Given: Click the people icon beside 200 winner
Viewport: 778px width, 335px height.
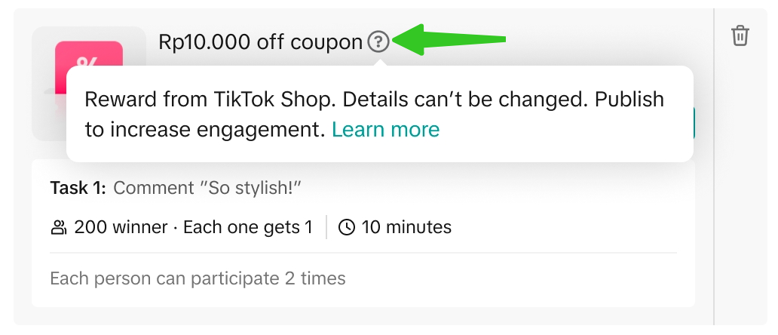Looking at the screenshot, I should [x=58, y=227].
